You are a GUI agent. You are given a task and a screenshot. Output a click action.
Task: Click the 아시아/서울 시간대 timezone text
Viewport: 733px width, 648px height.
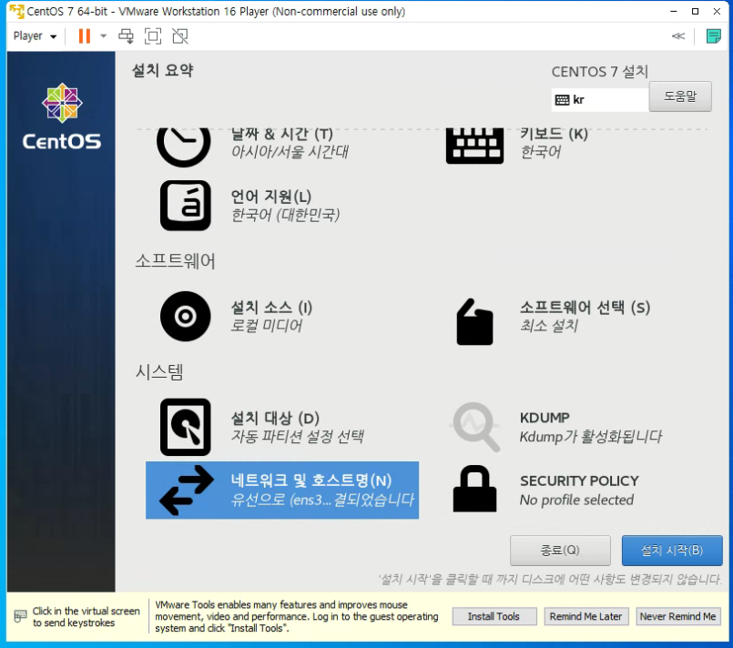pyautogui.click(x=290, y=152)
